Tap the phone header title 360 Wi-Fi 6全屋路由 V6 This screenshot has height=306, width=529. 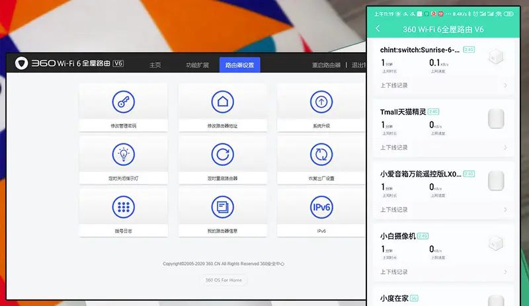click(443, 29)
